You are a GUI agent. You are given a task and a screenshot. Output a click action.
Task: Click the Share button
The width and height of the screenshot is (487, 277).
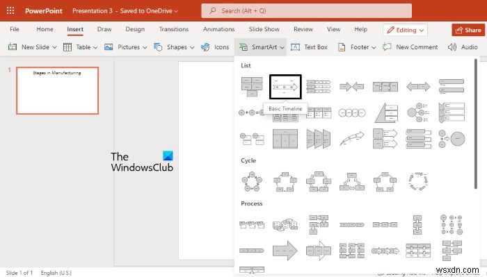[468, 30]
